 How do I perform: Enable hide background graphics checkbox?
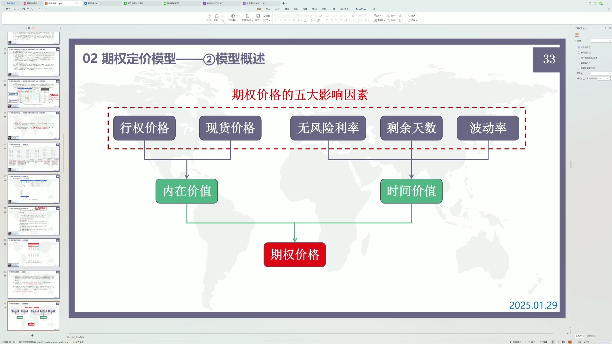(x=579, y=68)
